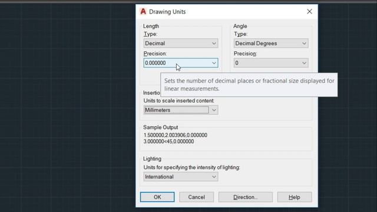Click the AutoCAD logo icon in title bar
Image resolution: width=377 pixels, height=212 pixels.
click(x=143, y=12)
